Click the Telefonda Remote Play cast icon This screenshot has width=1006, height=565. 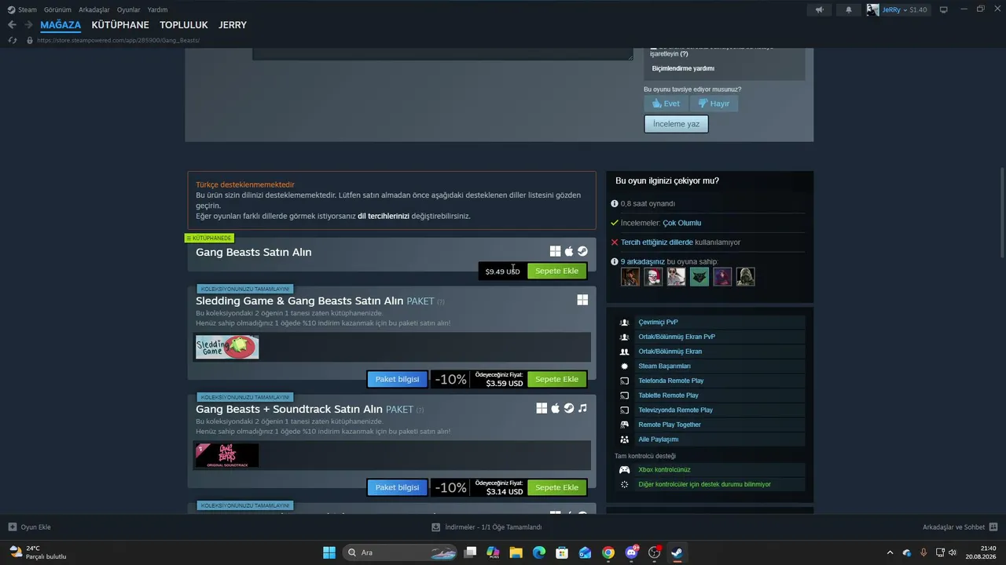[625, 381]
